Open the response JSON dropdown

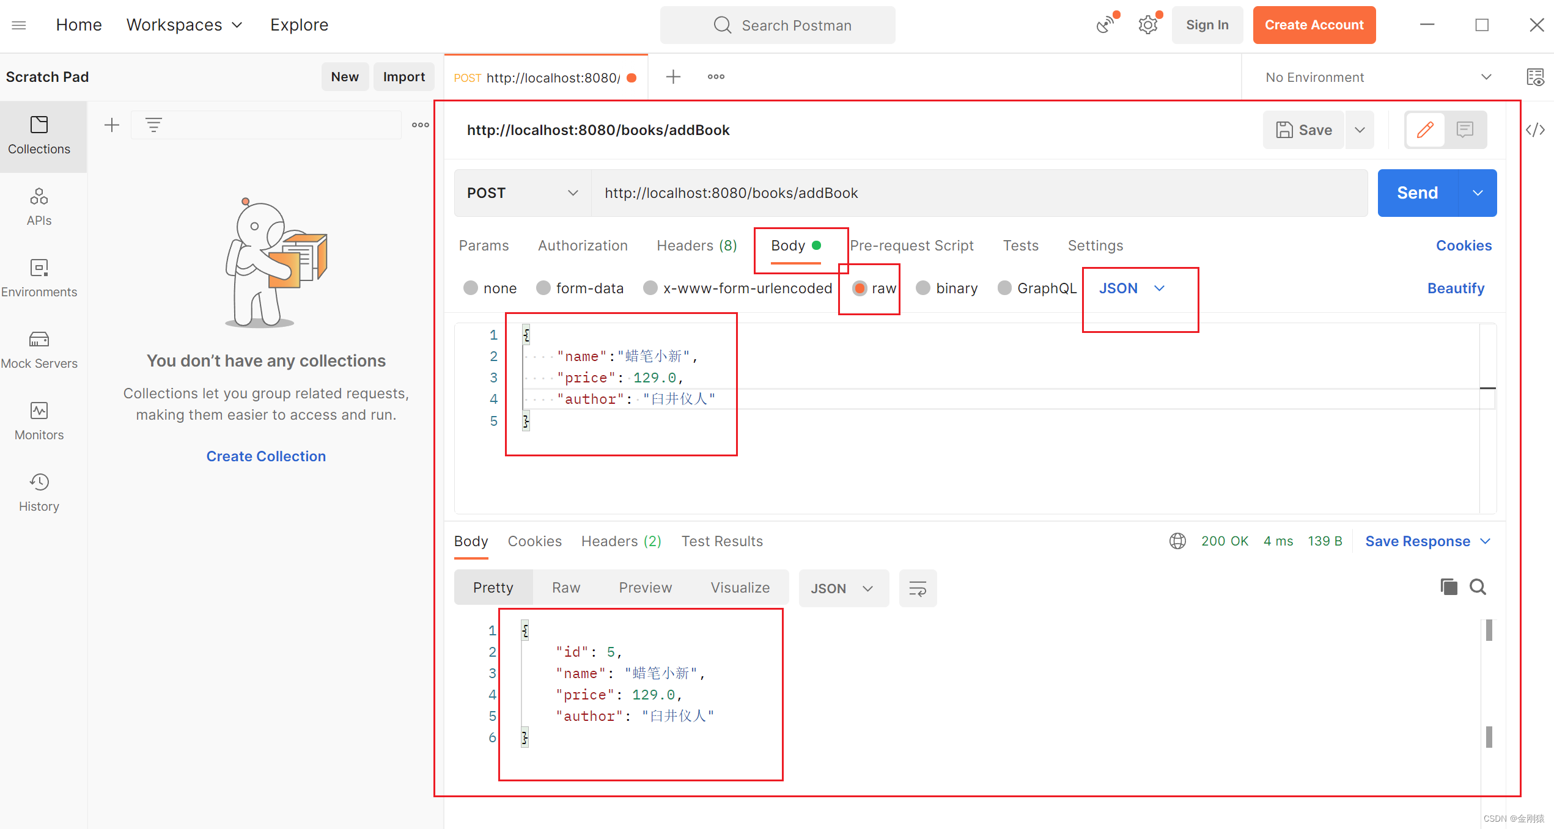pos(839,589)
